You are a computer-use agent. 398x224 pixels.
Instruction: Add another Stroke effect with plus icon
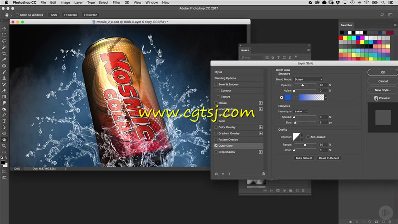260,103
